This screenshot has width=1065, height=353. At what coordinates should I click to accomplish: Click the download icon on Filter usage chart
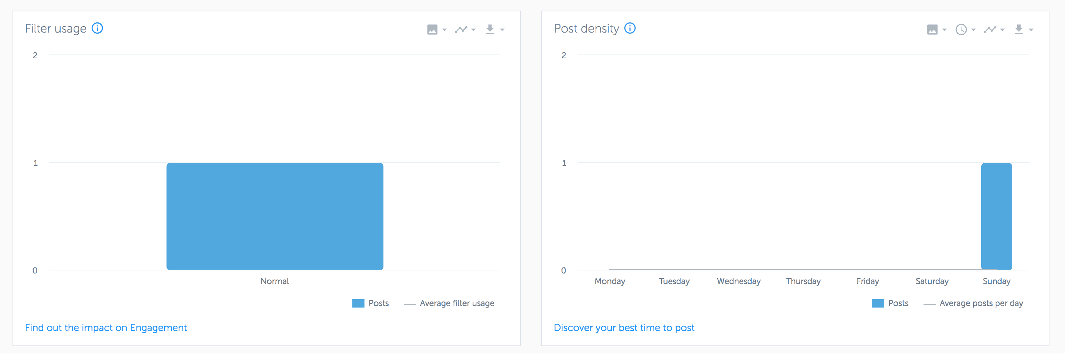(490, 29)
